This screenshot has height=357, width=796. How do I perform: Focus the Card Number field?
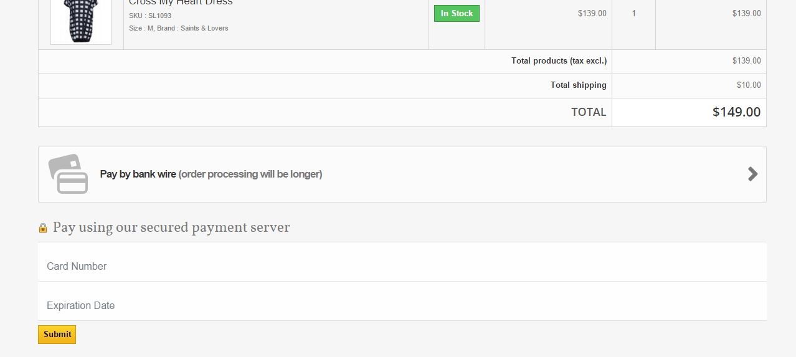(402, 266)
